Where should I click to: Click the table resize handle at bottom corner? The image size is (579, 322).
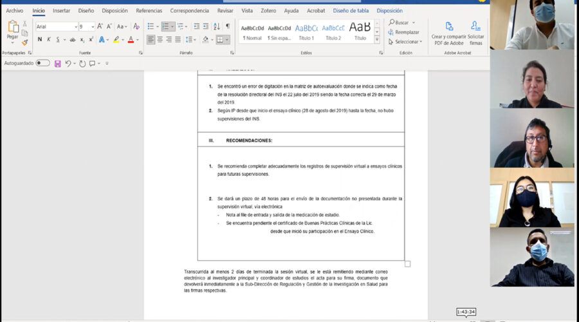[x=408, y=264]
